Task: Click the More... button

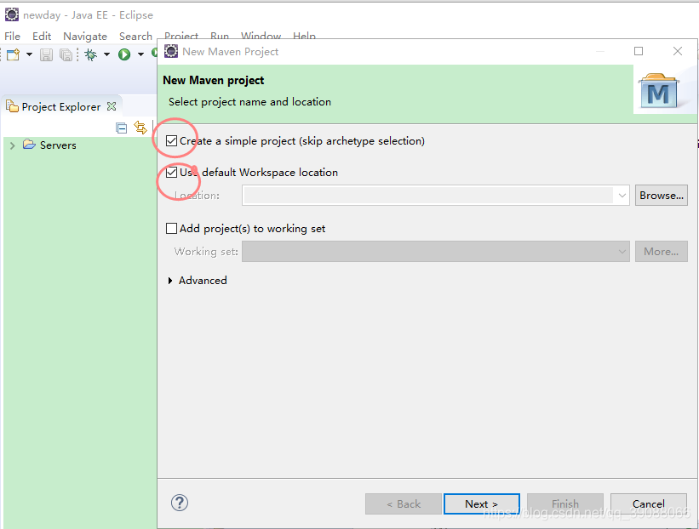Action: (x=661, y=252)
